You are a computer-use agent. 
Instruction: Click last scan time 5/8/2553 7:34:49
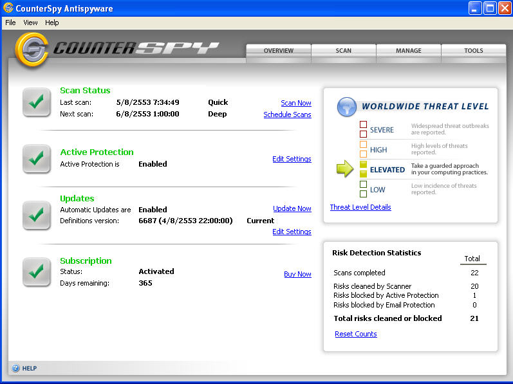147,103
